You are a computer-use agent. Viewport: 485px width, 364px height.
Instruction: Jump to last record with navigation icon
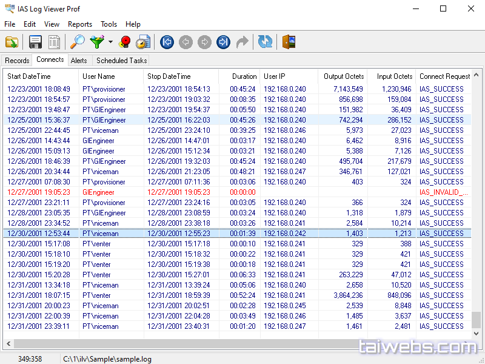pos(223,42)
